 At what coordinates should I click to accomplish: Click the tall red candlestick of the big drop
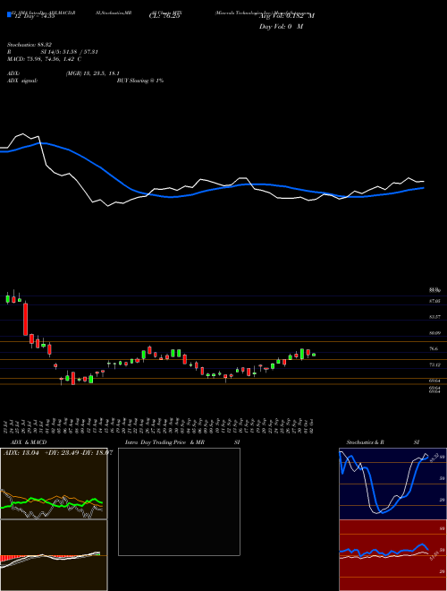[x=26, y=319]
